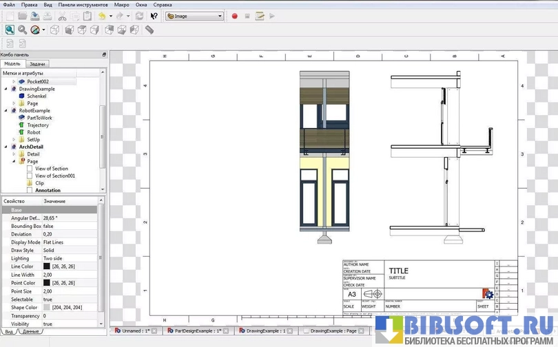Click the Line Color black swatch
The image size is (558, 347).
click(47, 266)
